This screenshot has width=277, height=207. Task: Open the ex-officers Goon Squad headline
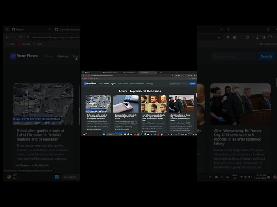coord(154,117)
